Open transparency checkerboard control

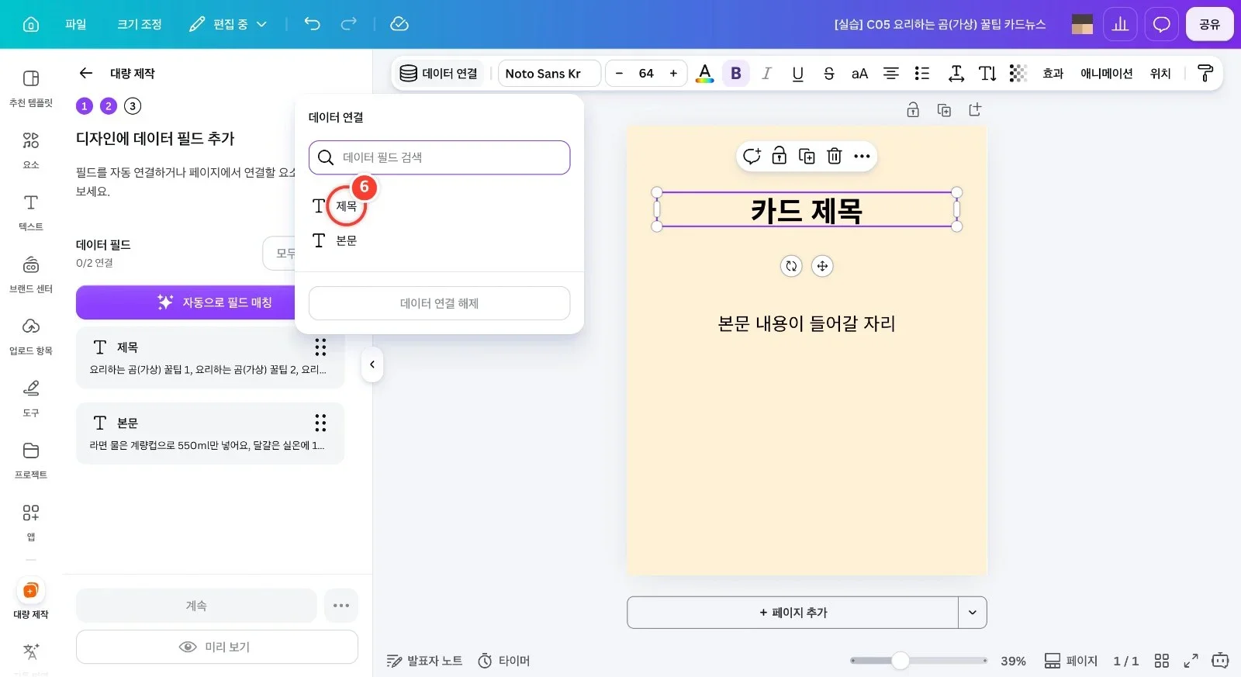pyautogui.click(x=1018, y=74)
